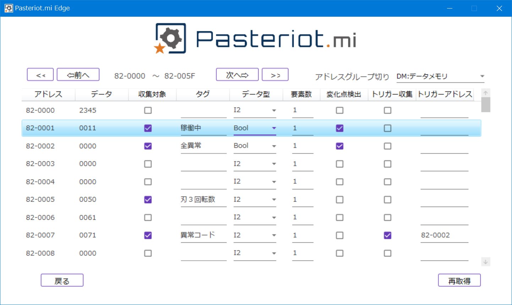512x305 pixels.
Task: Click trigger address field for 82-0000
Action: 445,111
